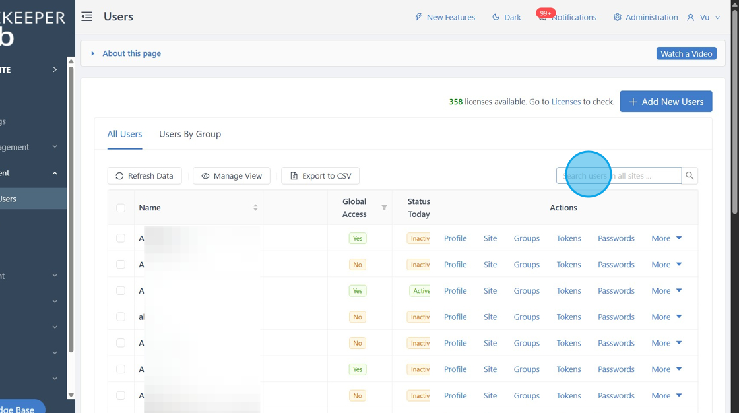Viewport: 739px width, 413px height.
Task: Check the first user row checkbox
Action: pos(121,238)
